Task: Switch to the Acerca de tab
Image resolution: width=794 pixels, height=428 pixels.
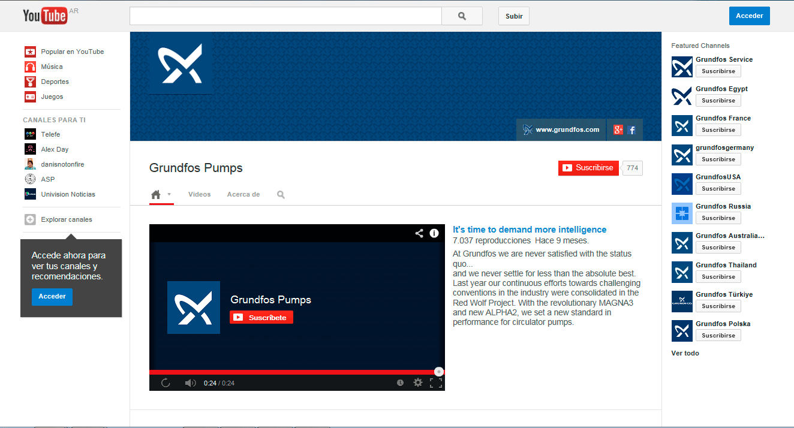Action: [x=243, y=194]
